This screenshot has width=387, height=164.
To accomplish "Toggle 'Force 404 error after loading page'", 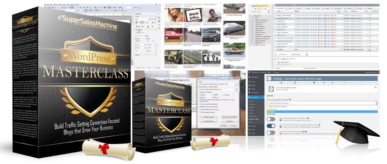I will tap(271, 132).
